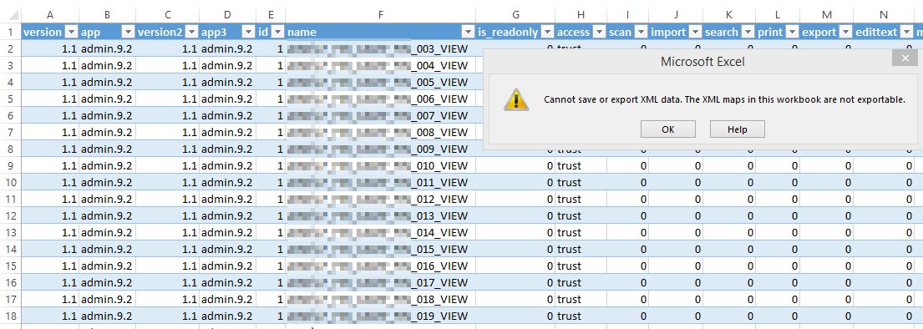
Task: Click the scan value 0 in row 12
Action: point(628,215)
